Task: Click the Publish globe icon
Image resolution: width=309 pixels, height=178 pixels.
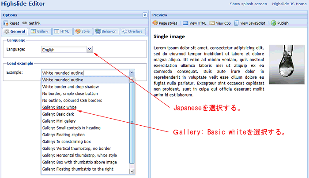Action: 273,23
